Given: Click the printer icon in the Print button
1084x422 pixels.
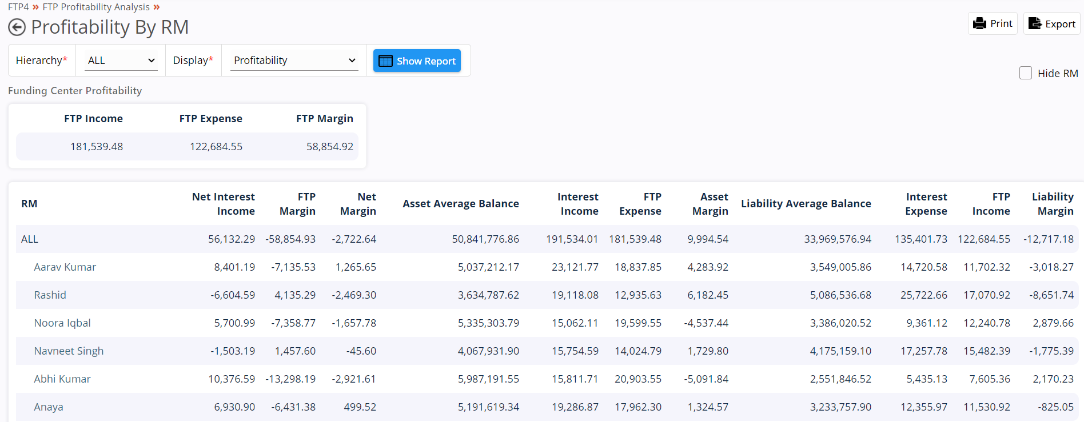Looking at the screenshot, I should 980,23.
